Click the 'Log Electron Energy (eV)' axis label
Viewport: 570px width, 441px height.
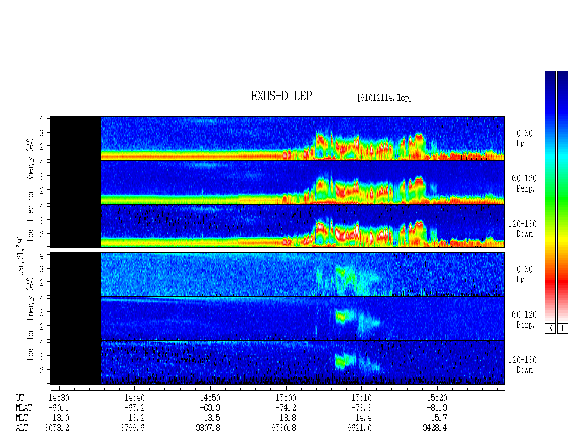[x=30, y=190]
